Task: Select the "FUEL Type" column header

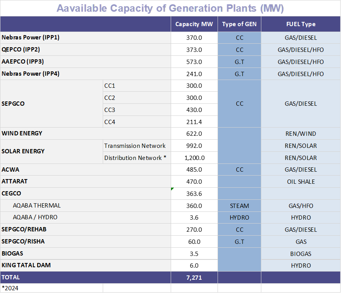Action: click(301, 24)
